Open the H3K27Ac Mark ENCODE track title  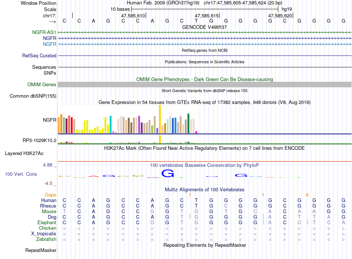click(x=205, y=148)
